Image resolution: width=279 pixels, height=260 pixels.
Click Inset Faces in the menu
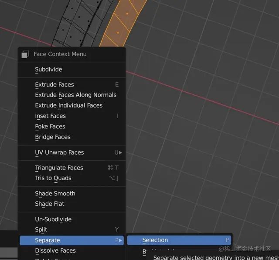coord(71,116)
